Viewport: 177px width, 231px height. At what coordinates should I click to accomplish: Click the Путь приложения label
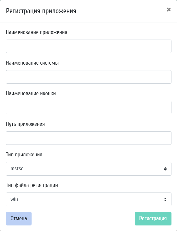[x=25, y=124]
